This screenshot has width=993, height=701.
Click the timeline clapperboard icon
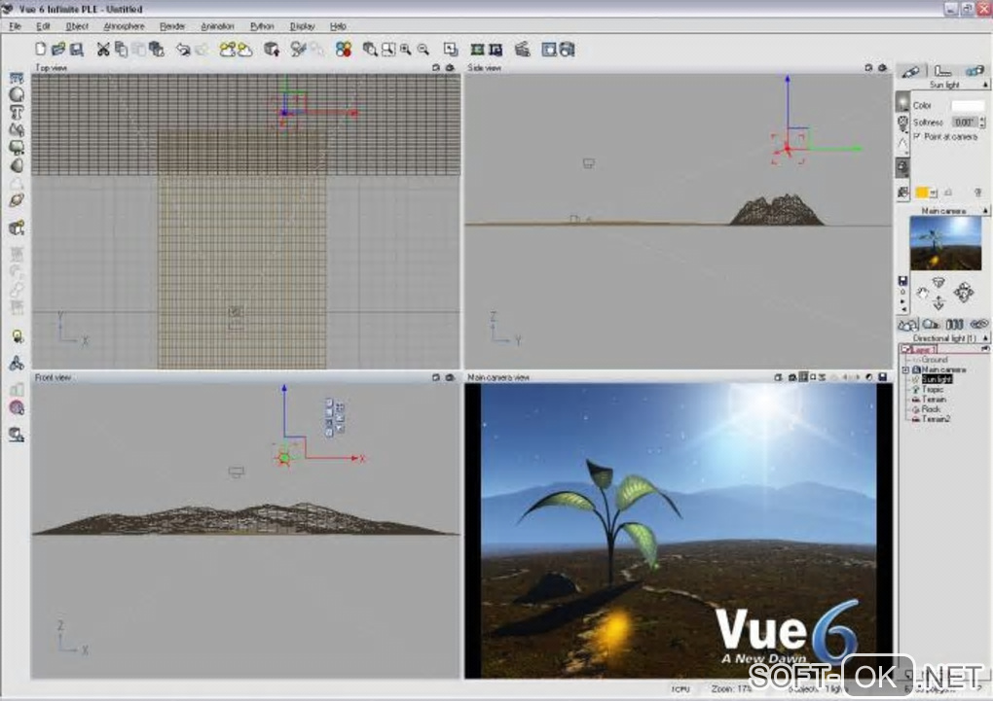click(x=523, y=50)
